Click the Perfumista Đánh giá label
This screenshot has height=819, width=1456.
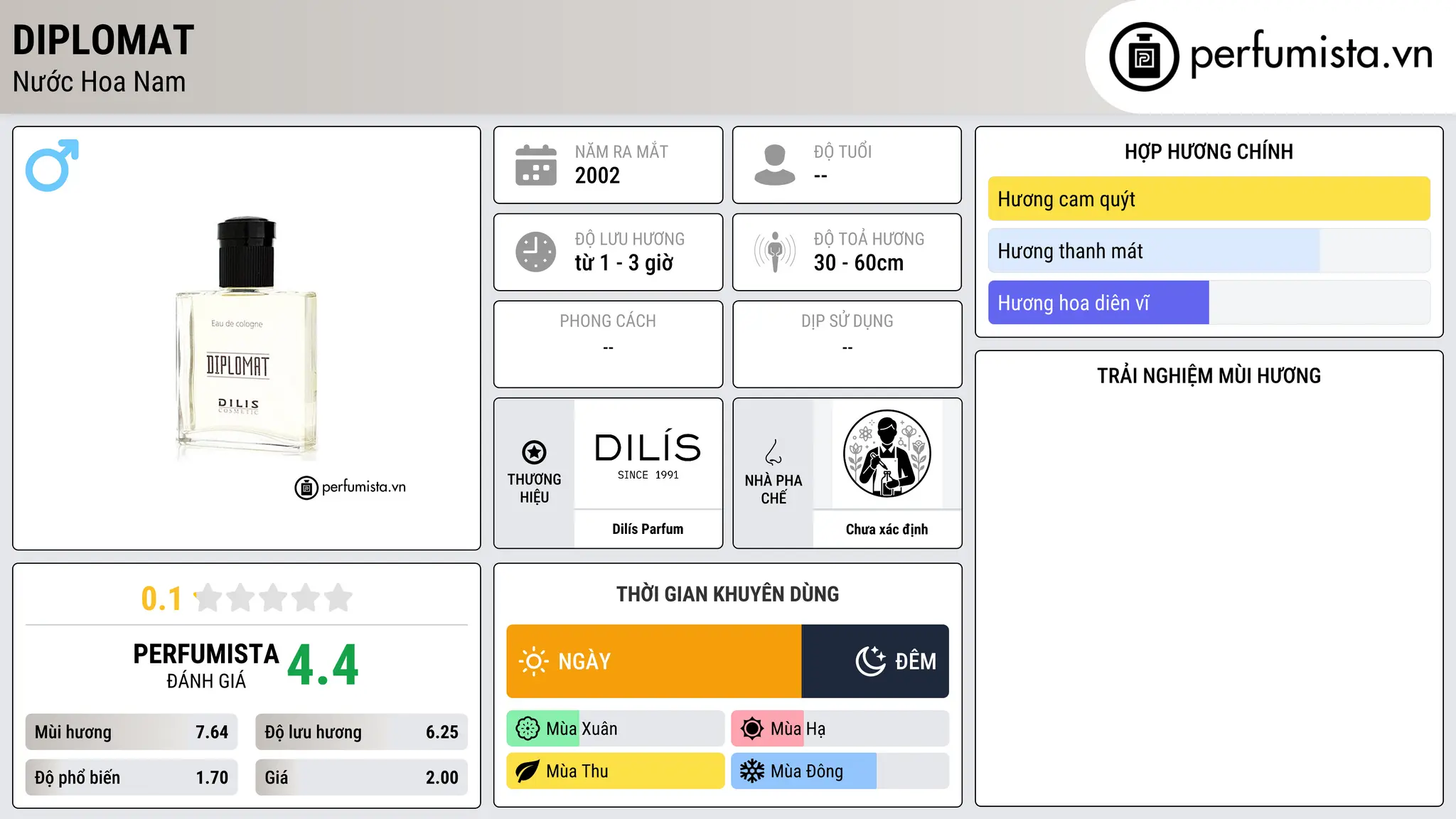tap(206, 665)
